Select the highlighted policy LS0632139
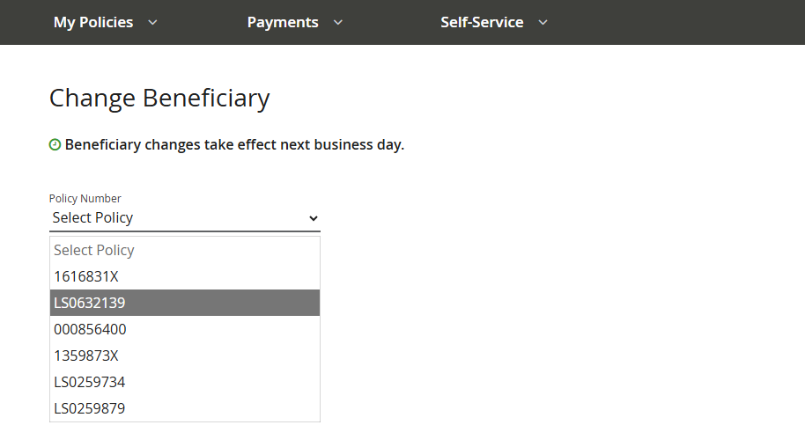 coord(90,303)
